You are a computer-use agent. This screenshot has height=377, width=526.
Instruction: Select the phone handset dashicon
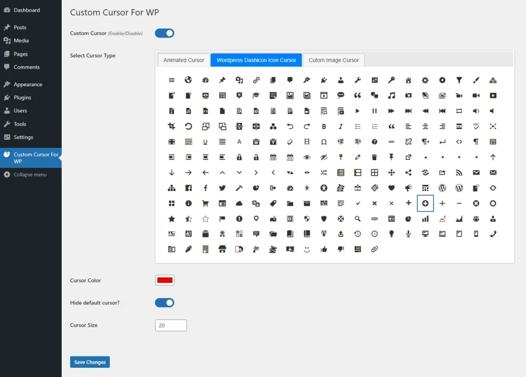click(x=493, y=234)
